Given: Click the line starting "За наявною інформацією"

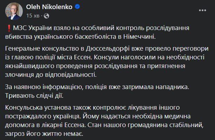Looking at the screenshot, I should tap(97, 87).
